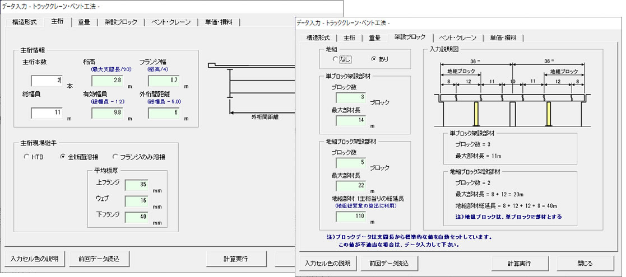Click 地組ブロック ブロック数 field showing 5
The image size is (626, 277).
(351, 163)
